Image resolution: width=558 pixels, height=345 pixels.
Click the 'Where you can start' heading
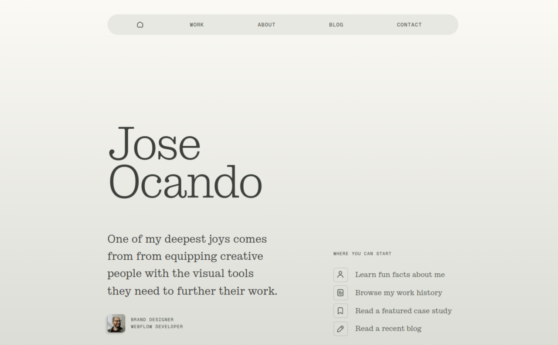[x=362, y=254]
